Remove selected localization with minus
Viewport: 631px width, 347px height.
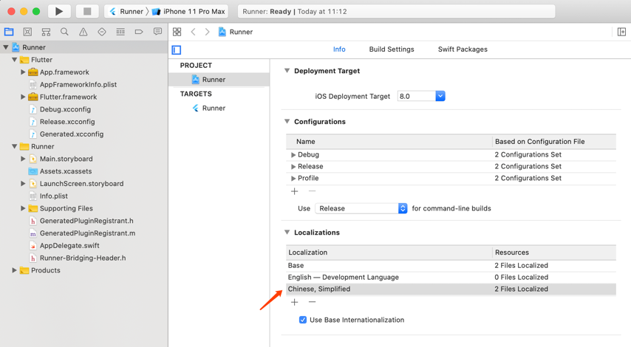[x=312, y=302]
